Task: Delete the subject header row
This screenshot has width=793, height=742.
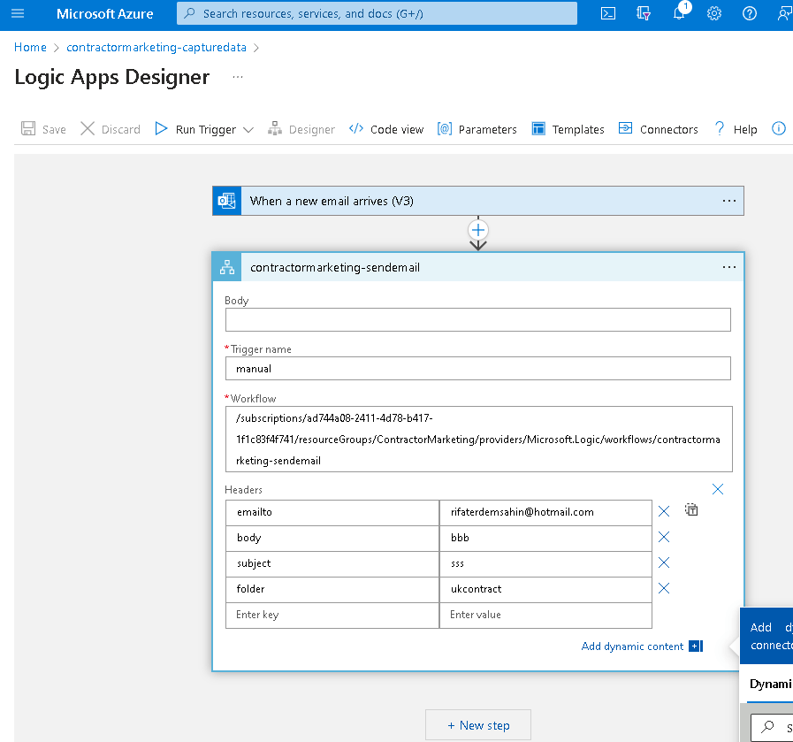Action: pos(664,562)
